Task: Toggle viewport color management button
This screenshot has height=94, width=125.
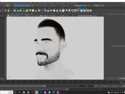Action: tap(78, 16)
